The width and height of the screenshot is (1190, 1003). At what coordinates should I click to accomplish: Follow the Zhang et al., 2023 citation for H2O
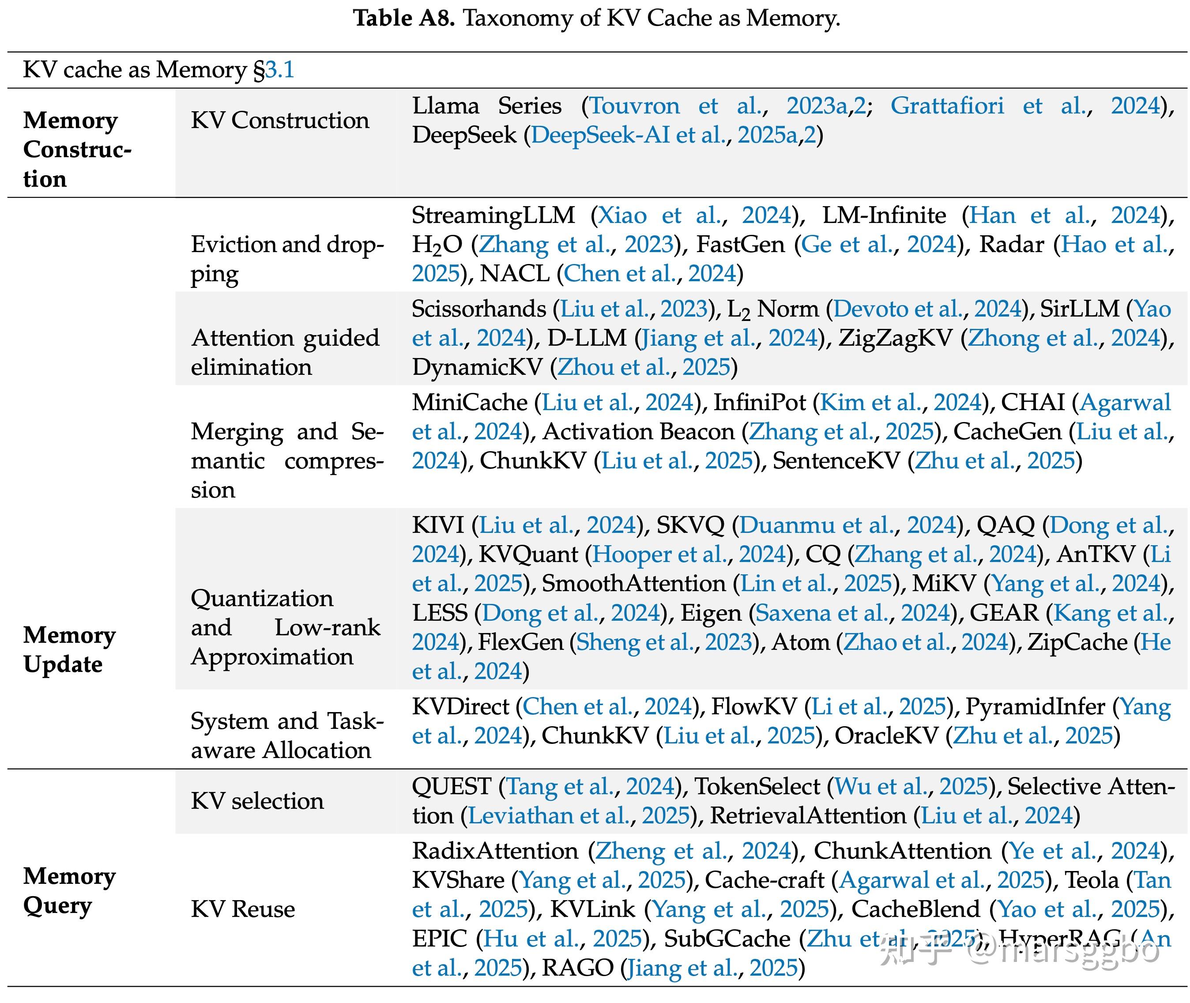[576, 245]
